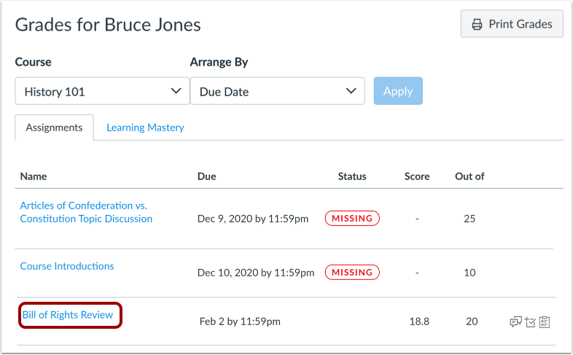Screen dimensions: 573x355
Task: Open comments icon for Bill of Rights Review
Action: (x=516, y=321)
